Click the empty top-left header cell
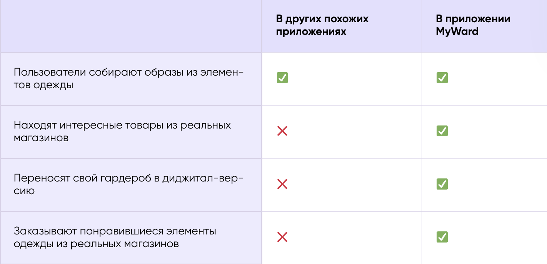The image size is (547, 264). tap(131, 26)
